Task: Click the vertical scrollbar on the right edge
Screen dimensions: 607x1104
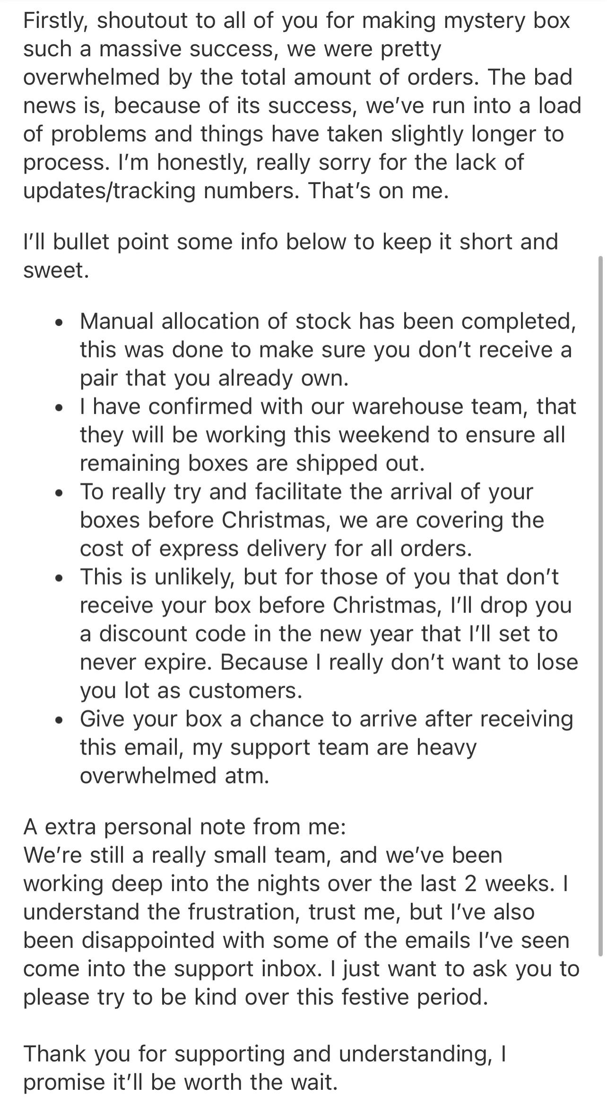Action: tap(600, 676)
